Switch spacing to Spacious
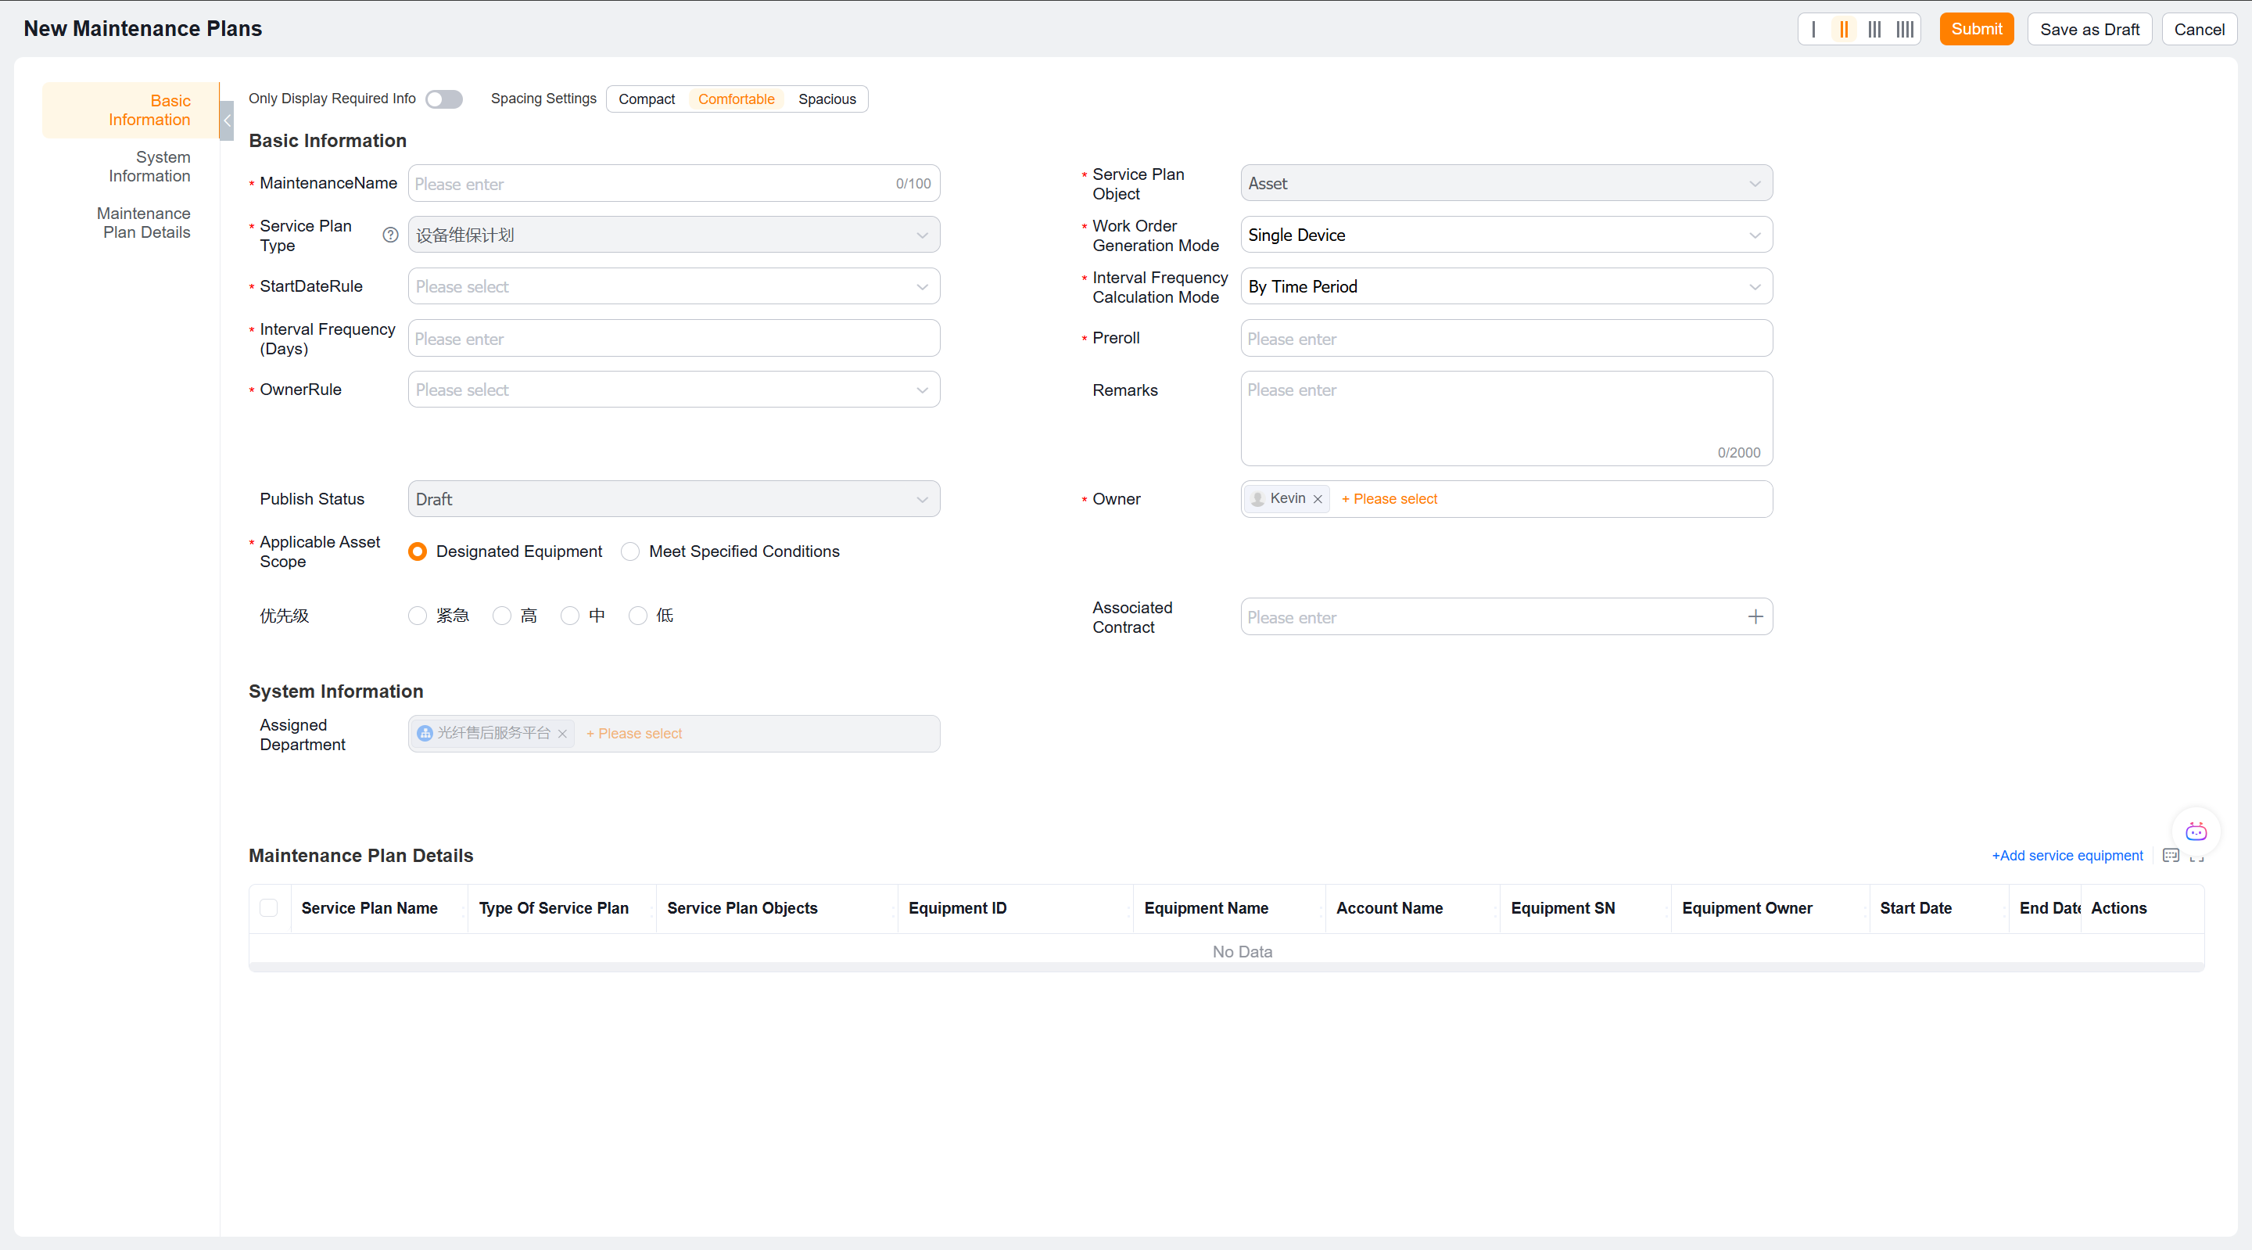Viewport: 2252px width, 1250px height. pos(827,99)
